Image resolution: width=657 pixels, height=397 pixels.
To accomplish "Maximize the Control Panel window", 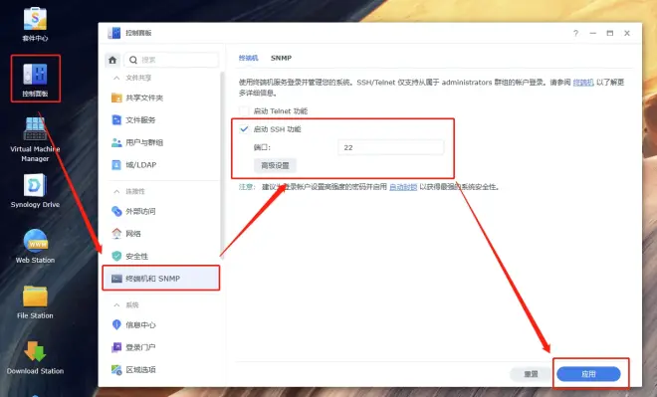I will pos(609,33).
